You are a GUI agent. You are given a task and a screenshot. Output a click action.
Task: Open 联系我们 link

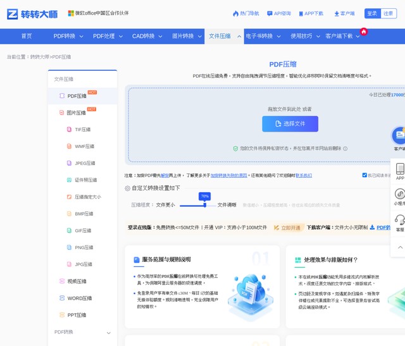coord(304,175)
